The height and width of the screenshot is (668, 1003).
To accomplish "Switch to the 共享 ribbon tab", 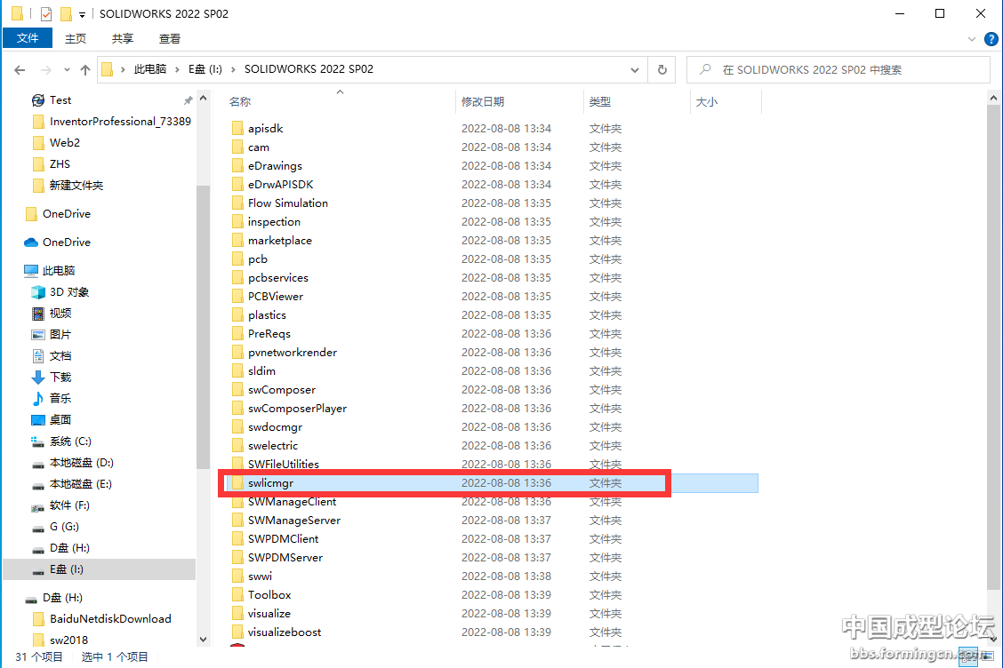I will [123, 38].
